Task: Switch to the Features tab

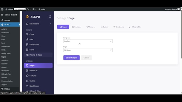Action: pyautogui.click(x=91, y=27)
